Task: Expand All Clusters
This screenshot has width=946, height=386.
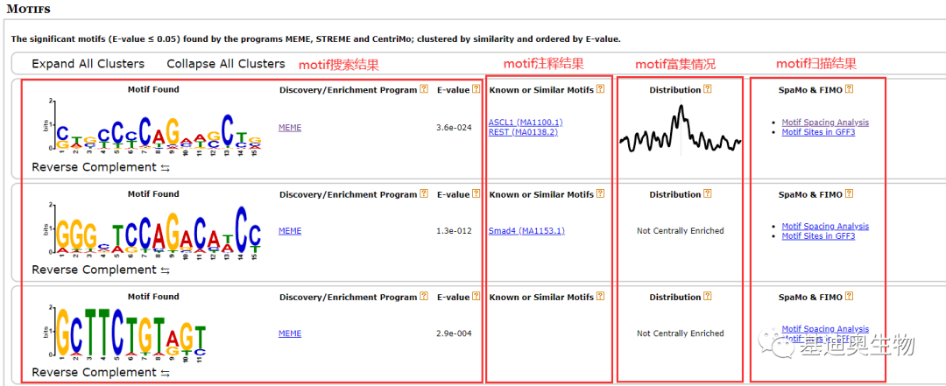Action: pyautogui.click(x=88, y=64)
